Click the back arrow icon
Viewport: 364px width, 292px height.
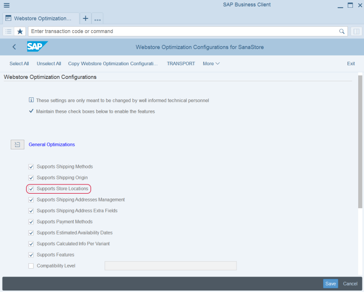click(x=14, y=47)
